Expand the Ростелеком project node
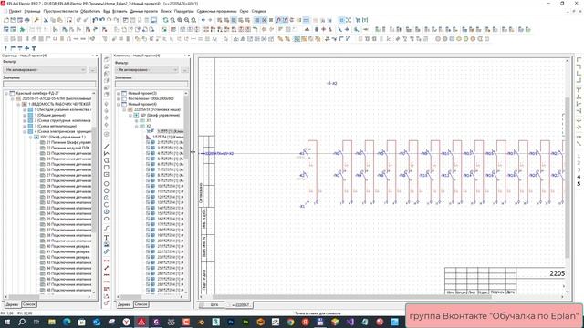584x328 pixels. pos(119,99)
